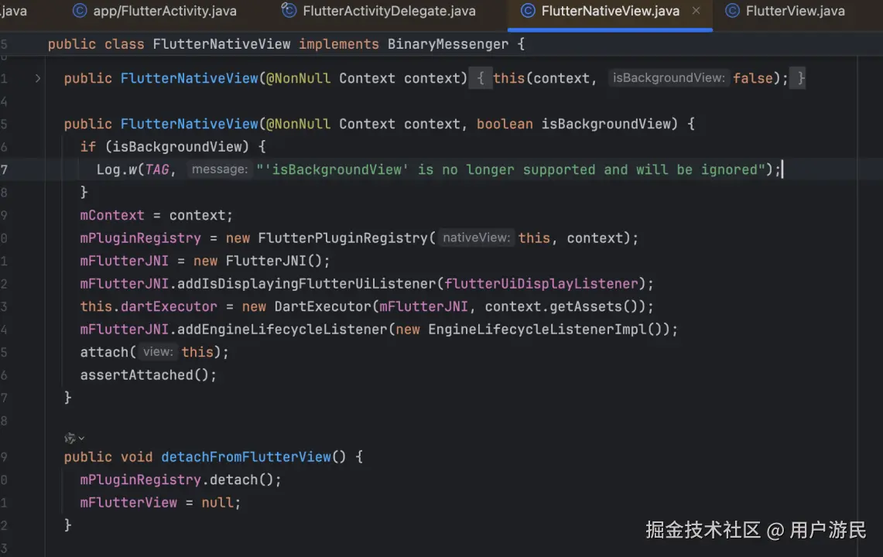Click mContext assignment identifier
Viewport: 883px width, 557px height.
pyautogui.click(x=112, y=215)
